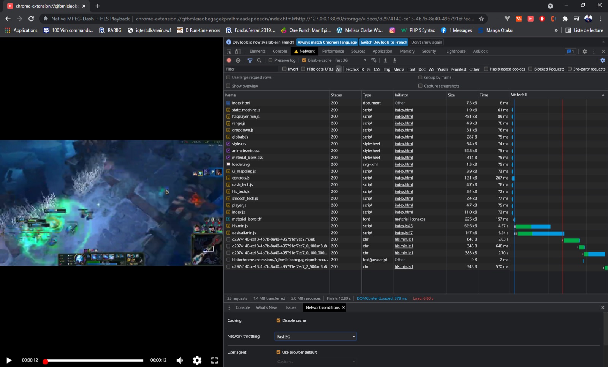Screen dimensions: 608x367
Task: Click Switch DevTools to French
Action: pos(384,42)
